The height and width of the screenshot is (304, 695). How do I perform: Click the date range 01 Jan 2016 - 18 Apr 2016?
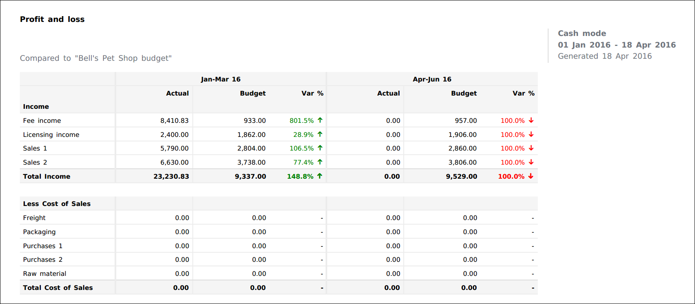pyautogui.click(x=616, y=45)
